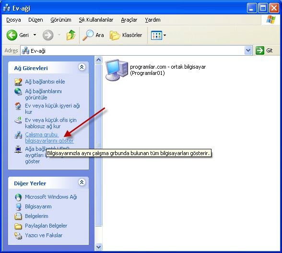Screen dimensions: 282x253
Task: Open Ağ bağlantısı ekle link
Action: click(45, 82)
